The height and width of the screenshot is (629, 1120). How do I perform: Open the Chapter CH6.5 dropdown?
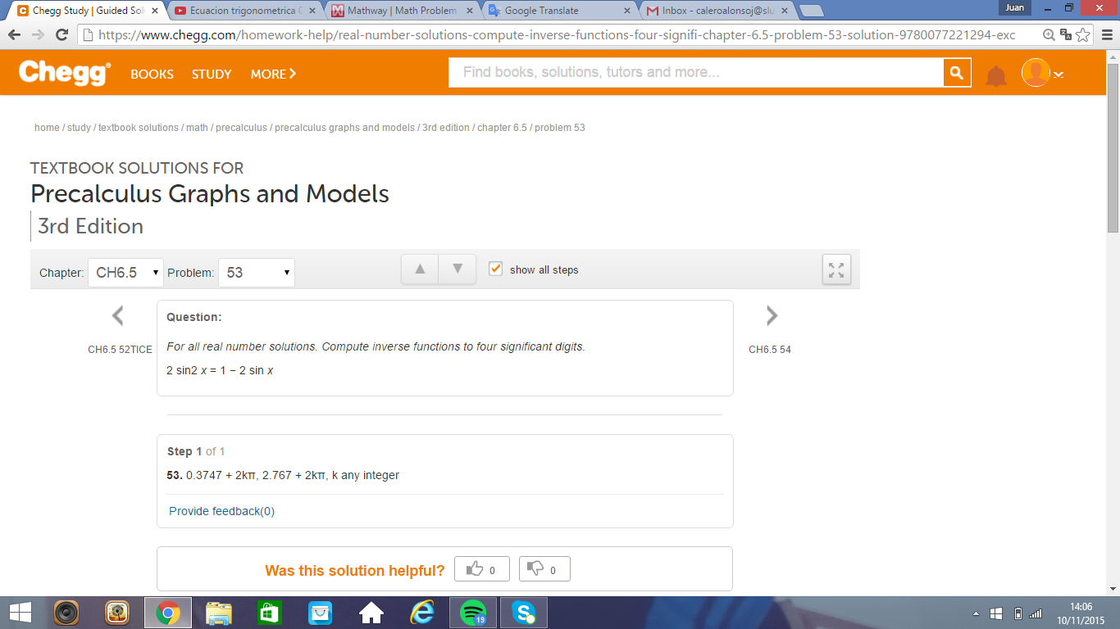(x=125, y=272)
